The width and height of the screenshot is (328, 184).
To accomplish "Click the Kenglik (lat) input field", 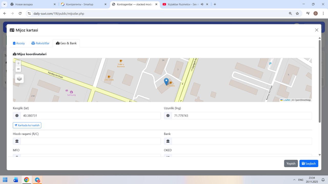I will pyautogui.click(x=90, y=116).
